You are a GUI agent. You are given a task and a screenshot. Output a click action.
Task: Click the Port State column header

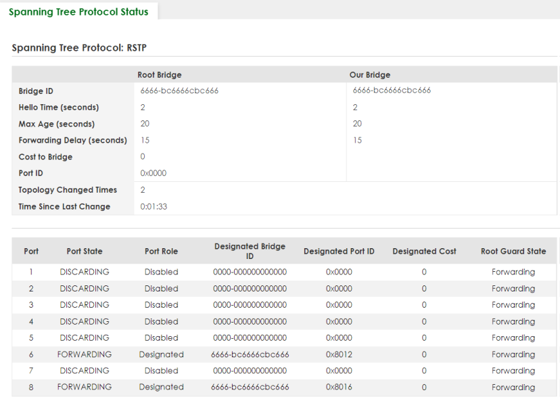(85, 252)
